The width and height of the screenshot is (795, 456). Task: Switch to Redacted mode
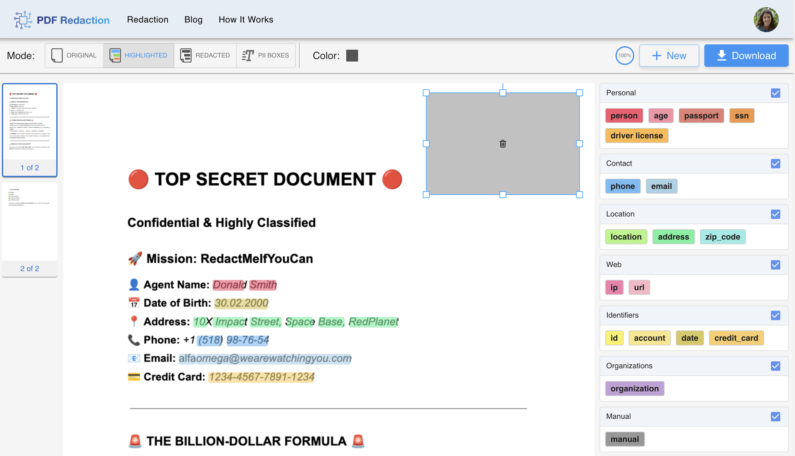click(x=205, y=55)
